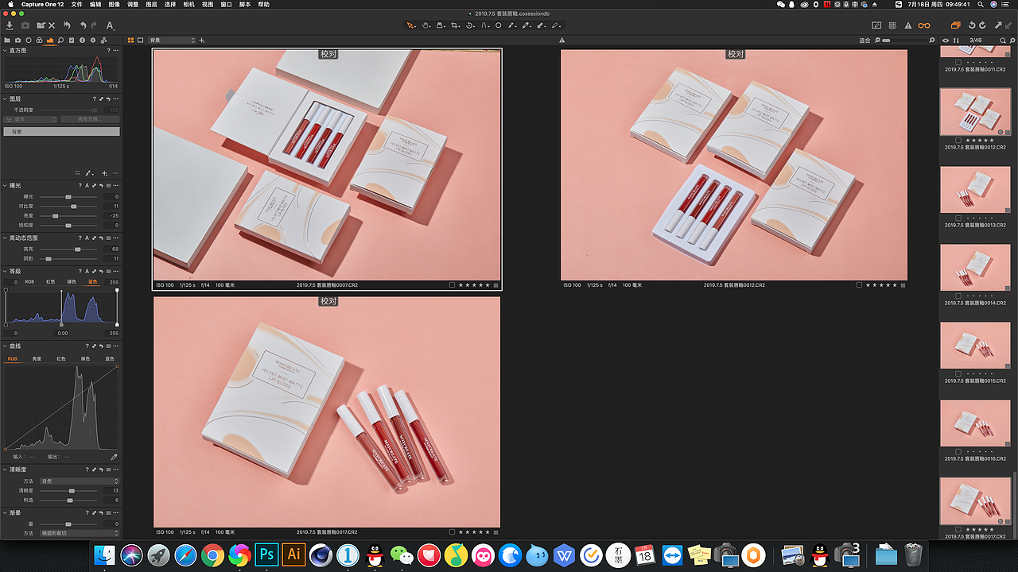Click the 适合 zoom fit button
Viewport: 1018px width, 572px height.
[865, 40]
